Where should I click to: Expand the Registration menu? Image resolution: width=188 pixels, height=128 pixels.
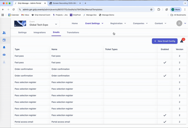tap(118, 23)
